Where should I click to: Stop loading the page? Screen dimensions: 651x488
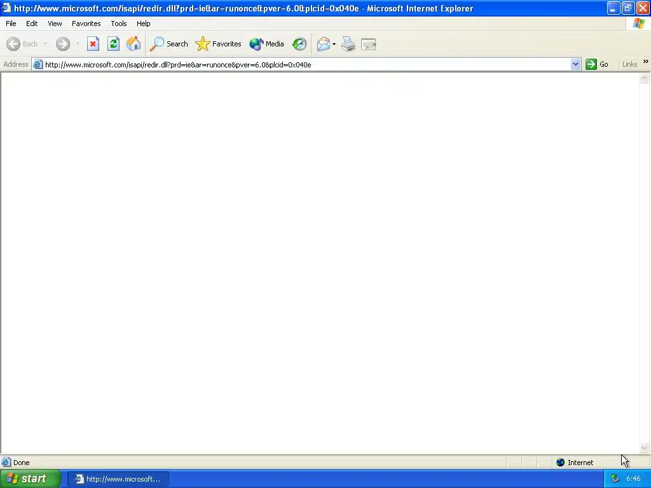93,44
